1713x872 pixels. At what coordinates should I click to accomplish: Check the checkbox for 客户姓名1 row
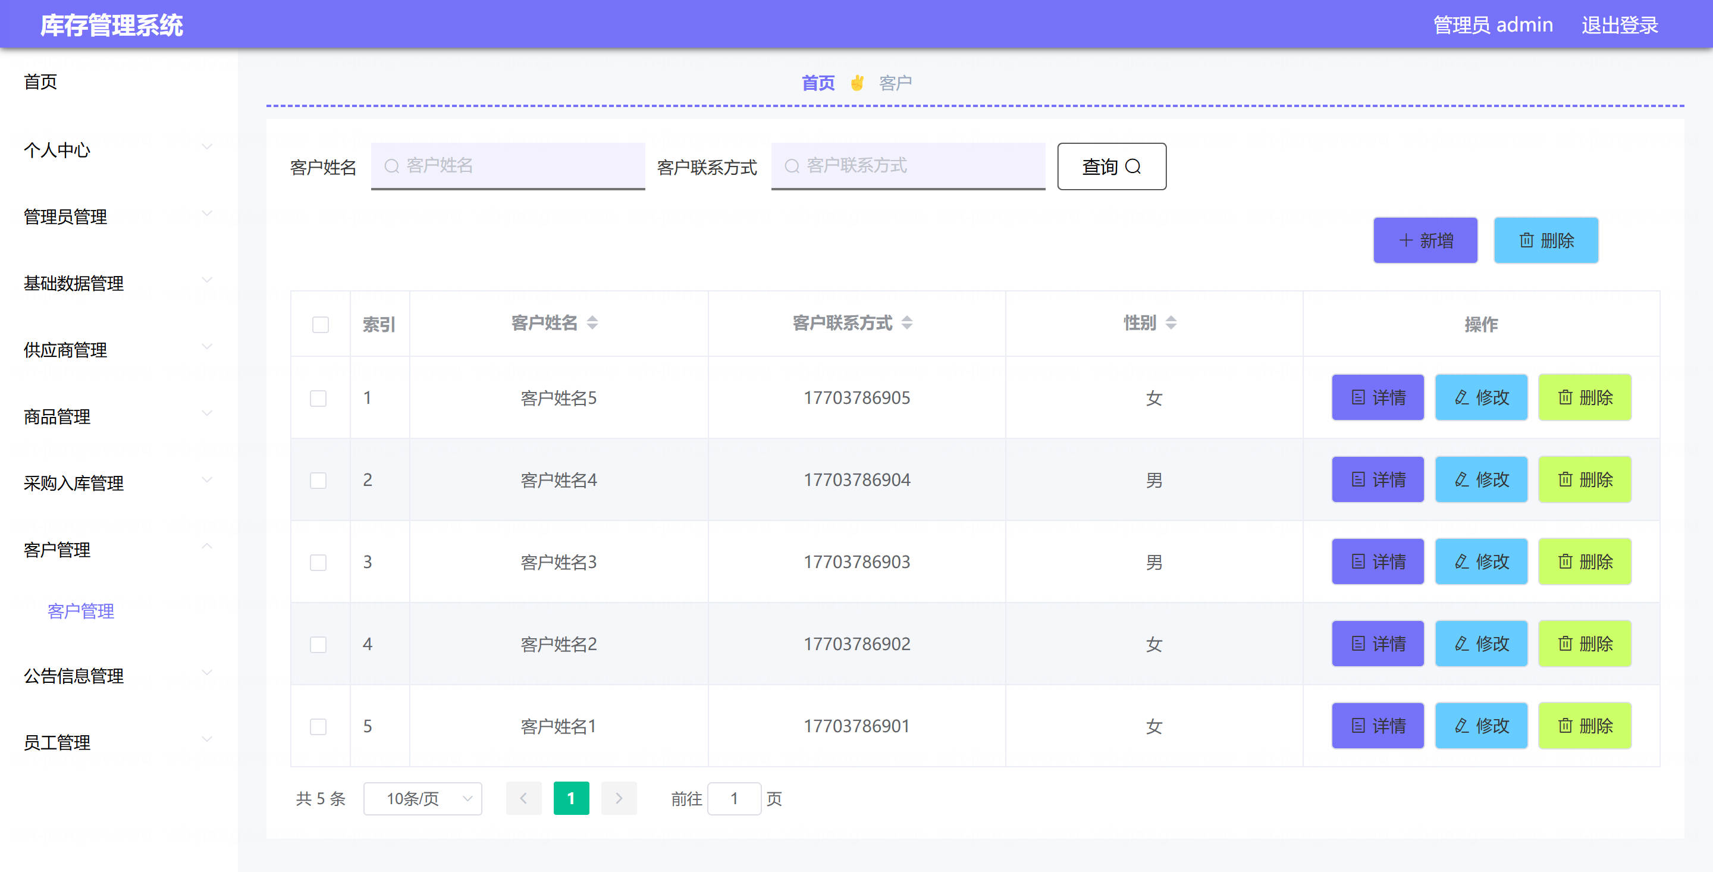pos(318,726)
